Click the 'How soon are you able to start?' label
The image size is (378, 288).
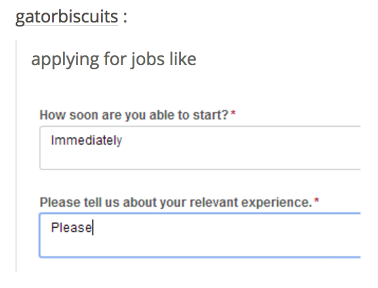[x=134, y=115]
